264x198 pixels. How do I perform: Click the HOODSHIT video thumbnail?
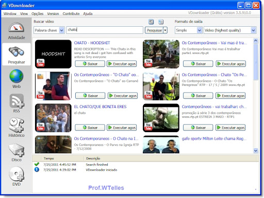pos(53,54)
